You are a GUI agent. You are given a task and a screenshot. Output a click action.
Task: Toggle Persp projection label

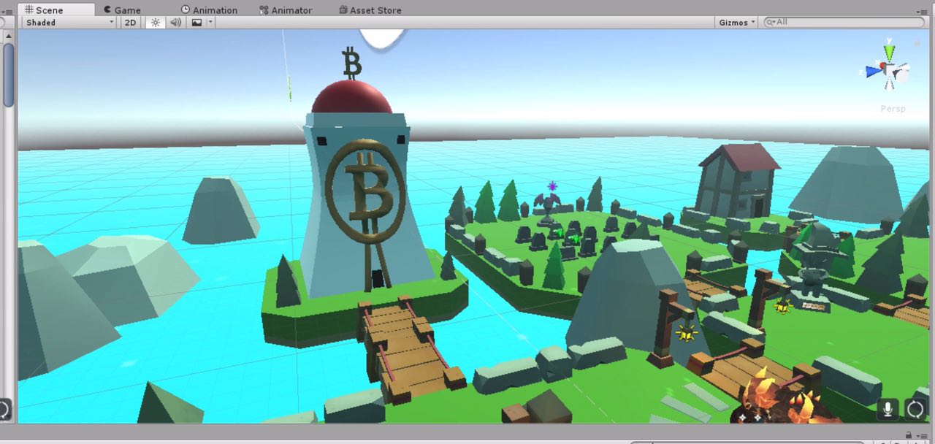pos(893,109)
